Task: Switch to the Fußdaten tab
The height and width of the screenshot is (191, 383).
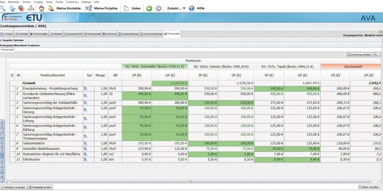Action: [x=56, y=34]
